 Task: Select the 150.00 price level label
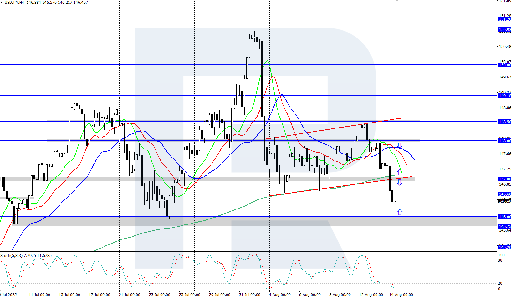coord(504,65)
